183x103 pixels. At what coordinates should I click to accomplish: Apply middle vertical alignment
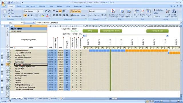(57, 11)
